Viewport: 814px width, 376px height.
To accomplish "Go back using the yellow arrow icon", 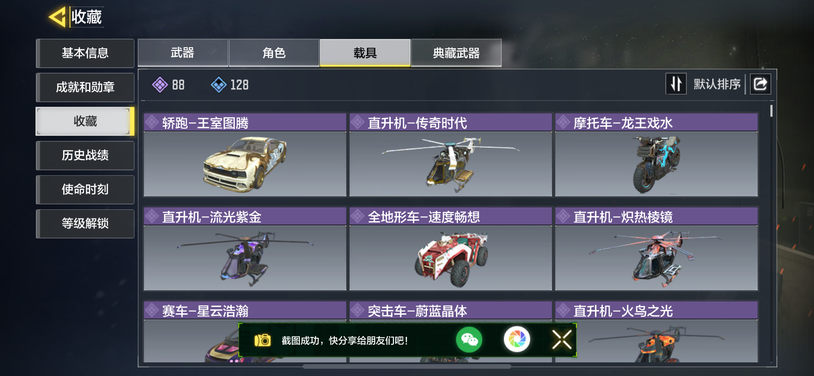I will pyautogui.click(x=58, y=17).
